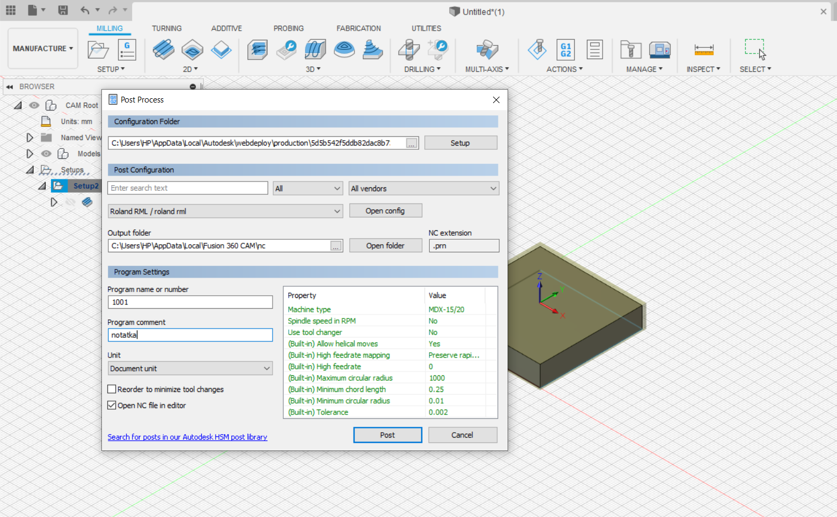Open the ACTIONS menu dropdown
837x517 pixels.
pyautogui.click(x=564, y=69)
